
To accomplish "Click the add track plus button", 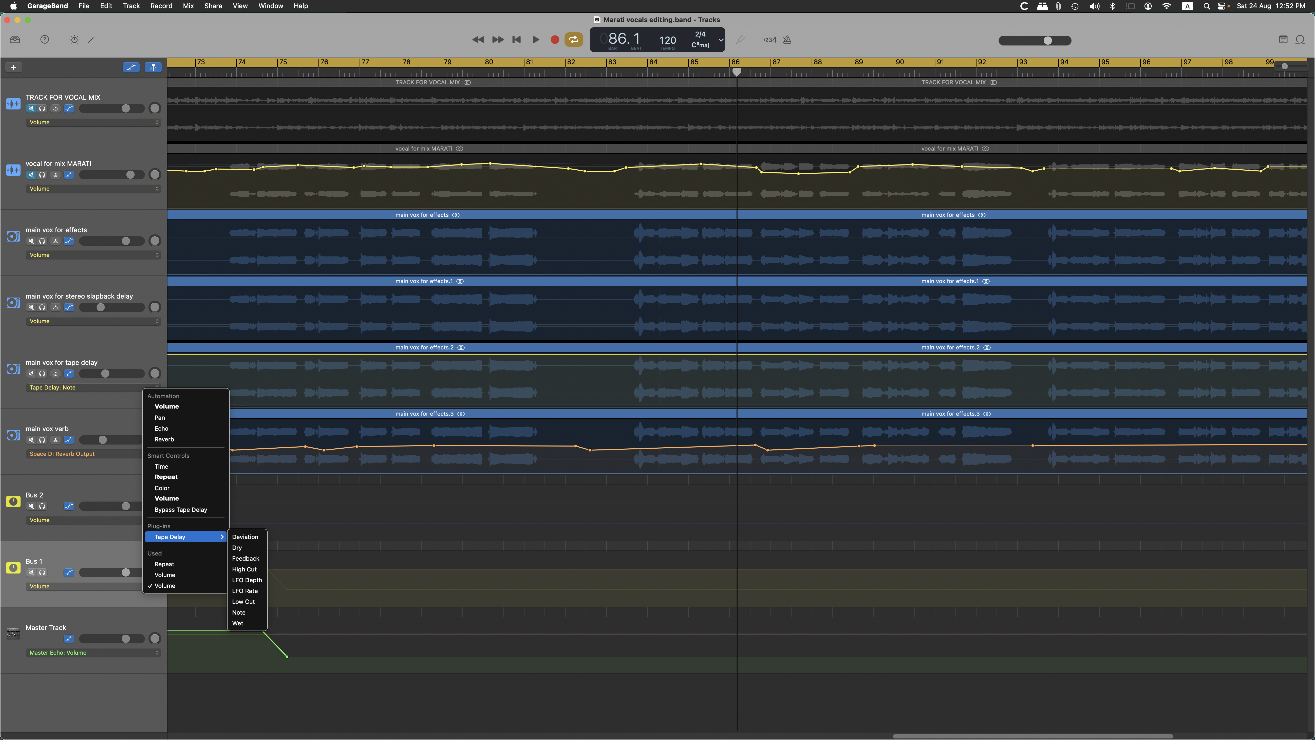I will pos(14,67).
